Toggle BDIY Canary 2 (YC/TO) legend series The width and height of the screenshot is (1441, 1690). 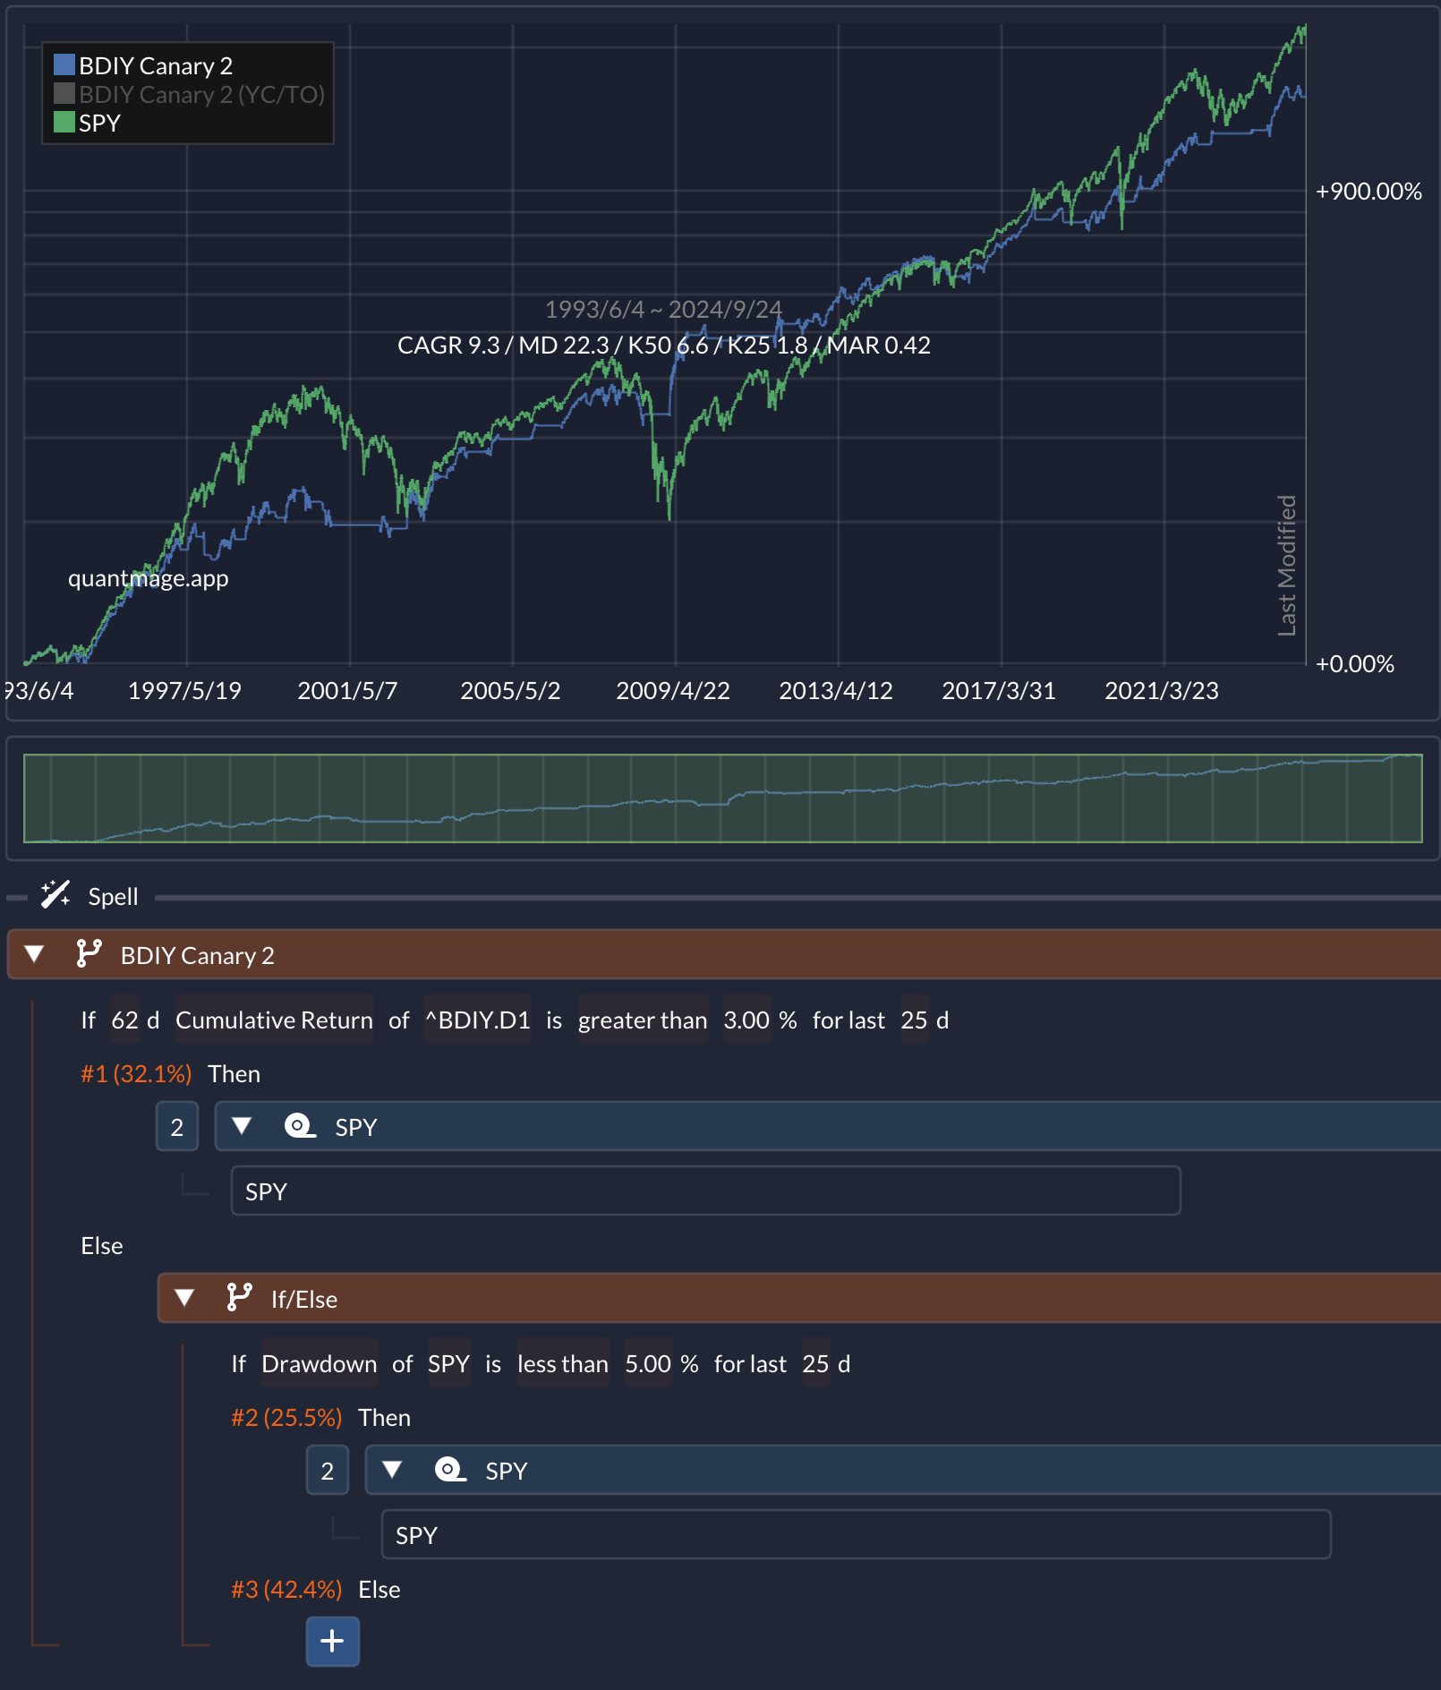(x=190, y=94)
